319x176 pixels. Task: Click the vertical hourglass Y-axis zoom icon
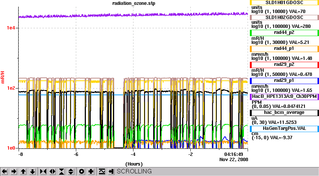pos(62,172)
